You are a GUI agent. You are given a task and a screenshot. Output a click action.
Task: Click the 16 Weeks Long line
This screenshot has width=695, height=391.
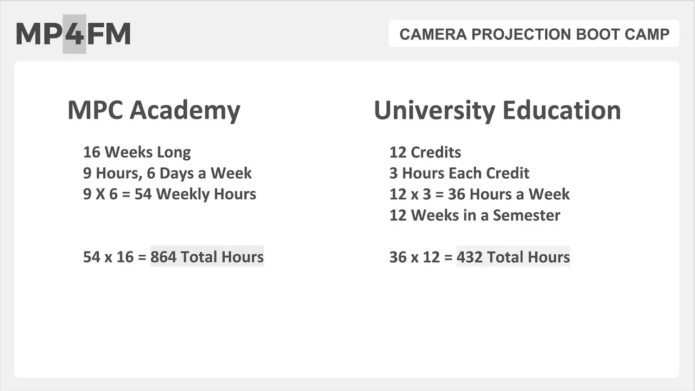(x=137, y=152)
